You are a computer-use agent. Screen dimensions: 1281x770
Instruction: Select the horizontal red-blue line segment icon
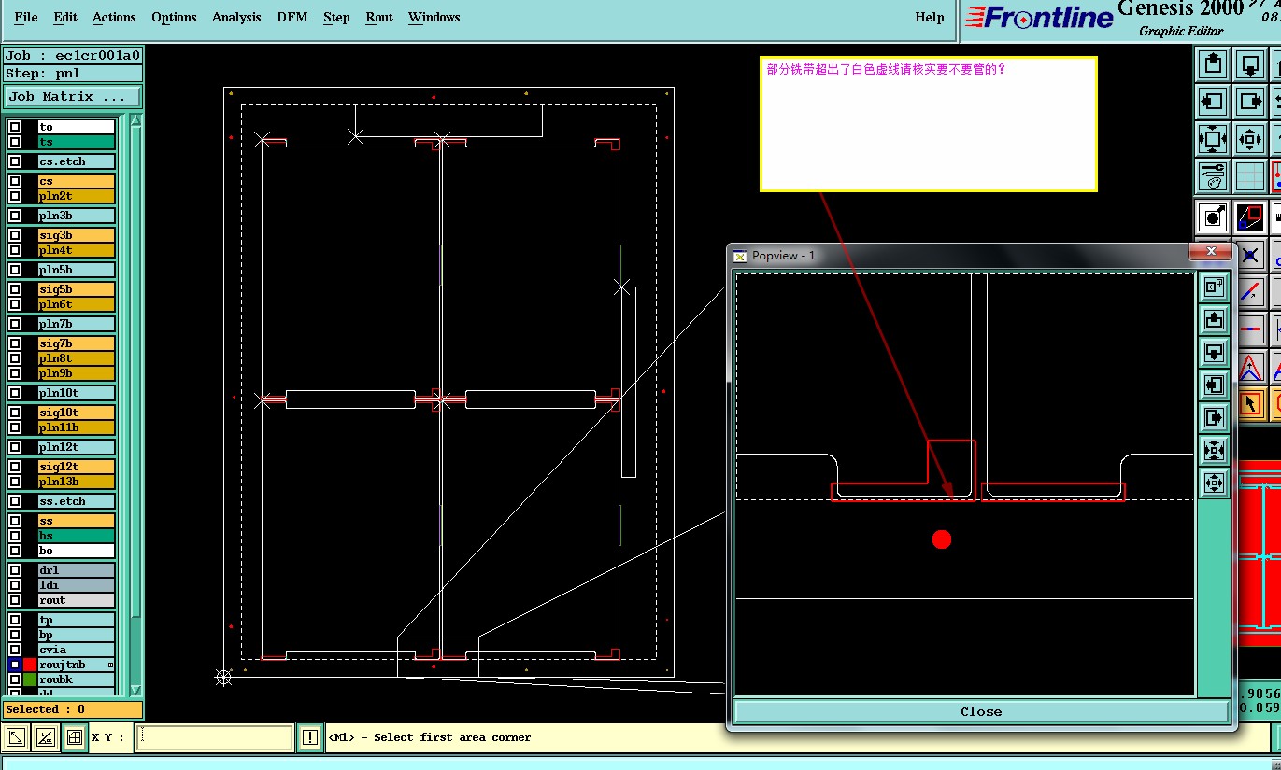[1250, 329]
